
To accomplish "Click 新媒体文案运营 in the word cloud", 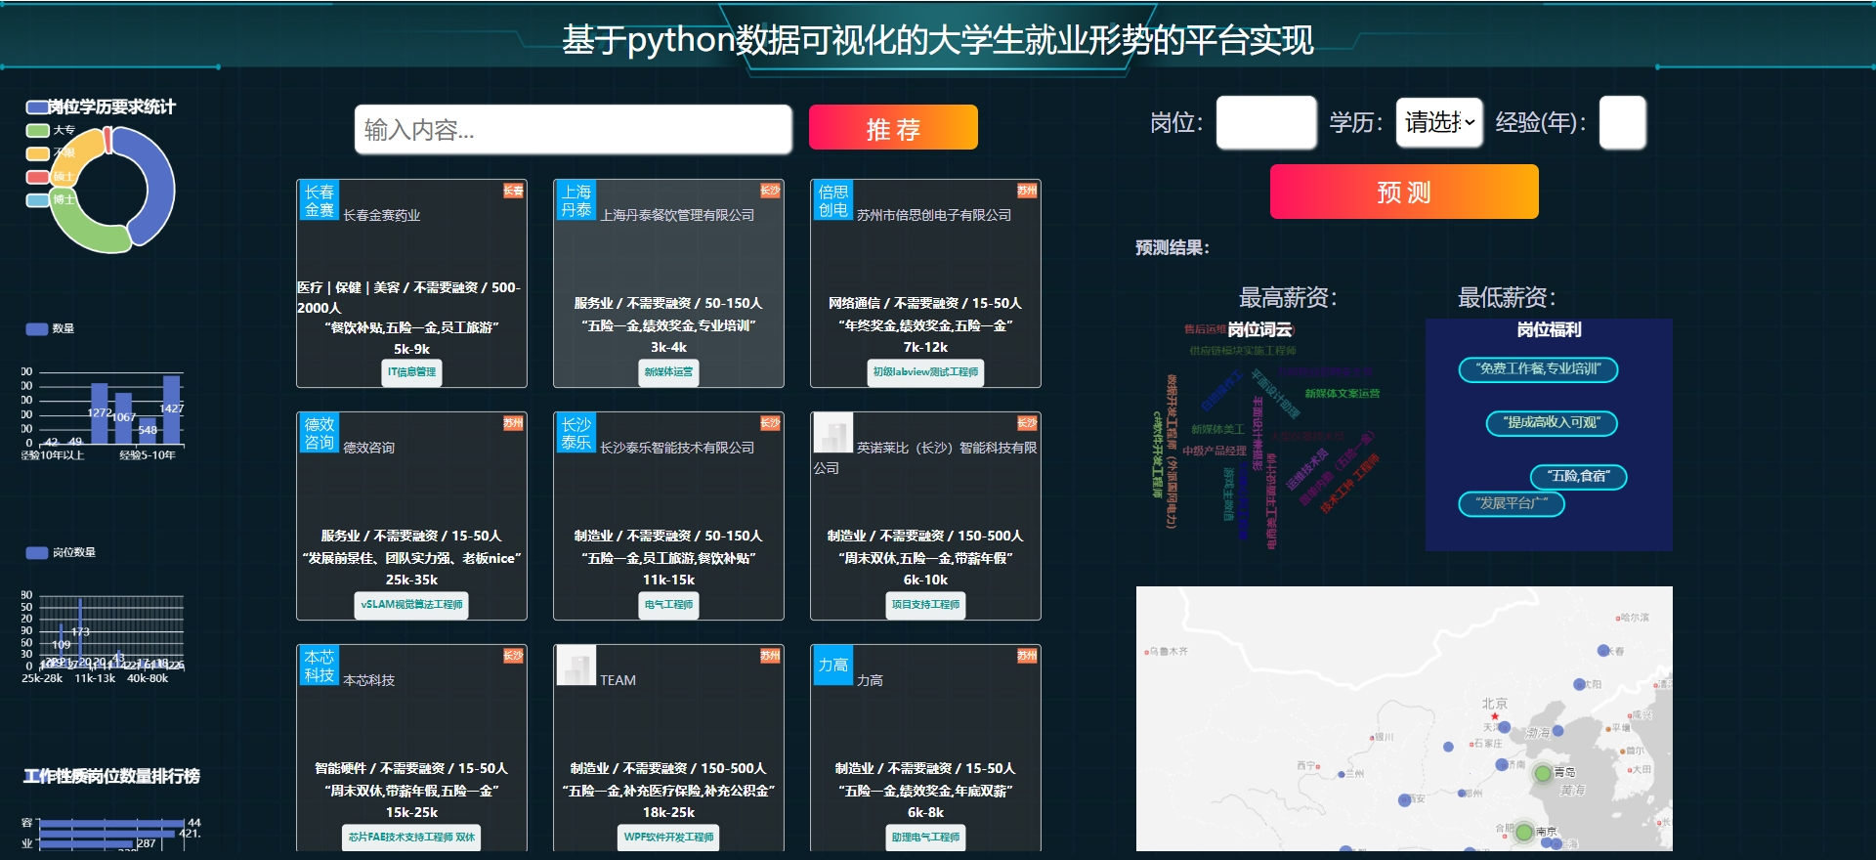I will click(1343, 394).
